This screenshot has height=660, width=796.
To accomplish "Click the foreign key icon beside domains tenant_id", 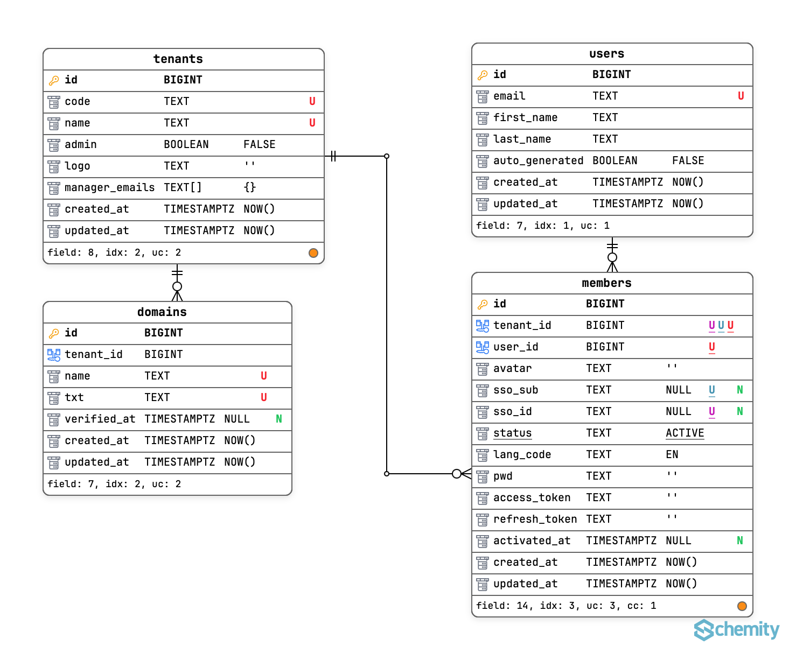I will (x=54, y=355).
